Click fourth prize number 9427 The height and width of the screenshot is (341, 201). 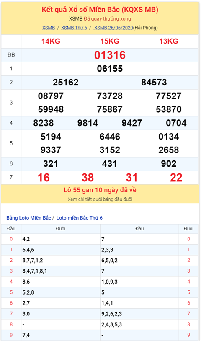(132, 123)
